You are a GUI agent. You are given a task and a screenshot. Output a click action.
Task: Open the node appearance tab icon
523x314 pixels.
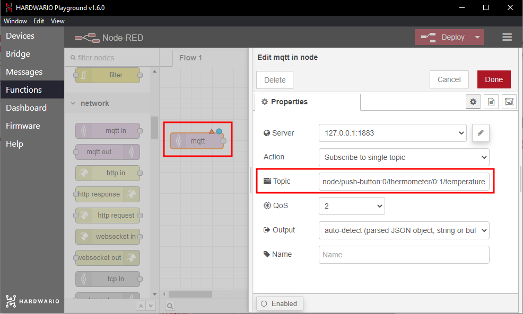[x=509, y=102]
